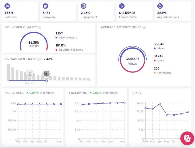Click the 33835.17 Views donut chart
Image resolution: width=195 pixels, height=148 pixels.
[132, 61]
